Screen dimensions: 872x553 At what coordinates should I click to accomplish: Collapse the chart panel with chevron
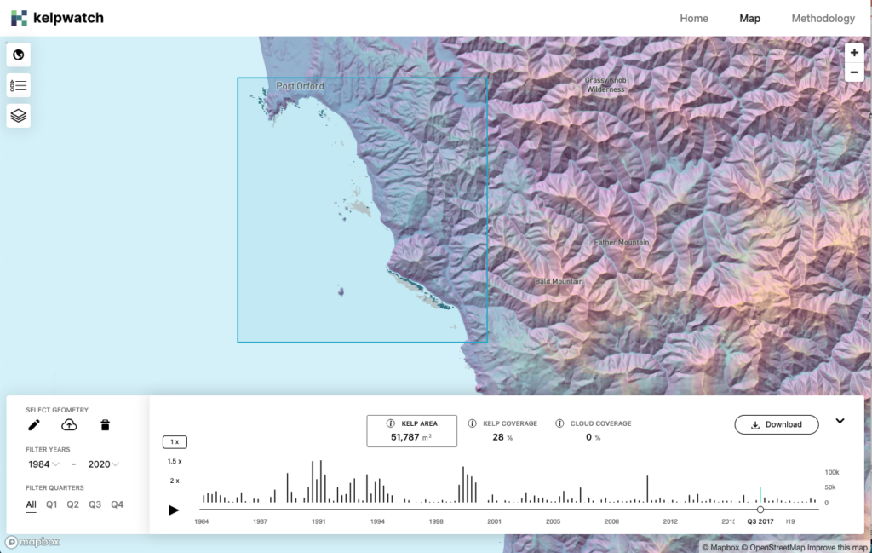840,421
